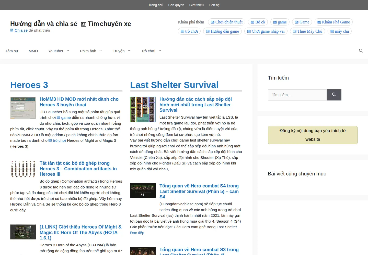Image resolution: width=368 pixels, height=255 pixels.
Task: Click the capitalized 'Game' tag
Action: click(x=302, y=22)
